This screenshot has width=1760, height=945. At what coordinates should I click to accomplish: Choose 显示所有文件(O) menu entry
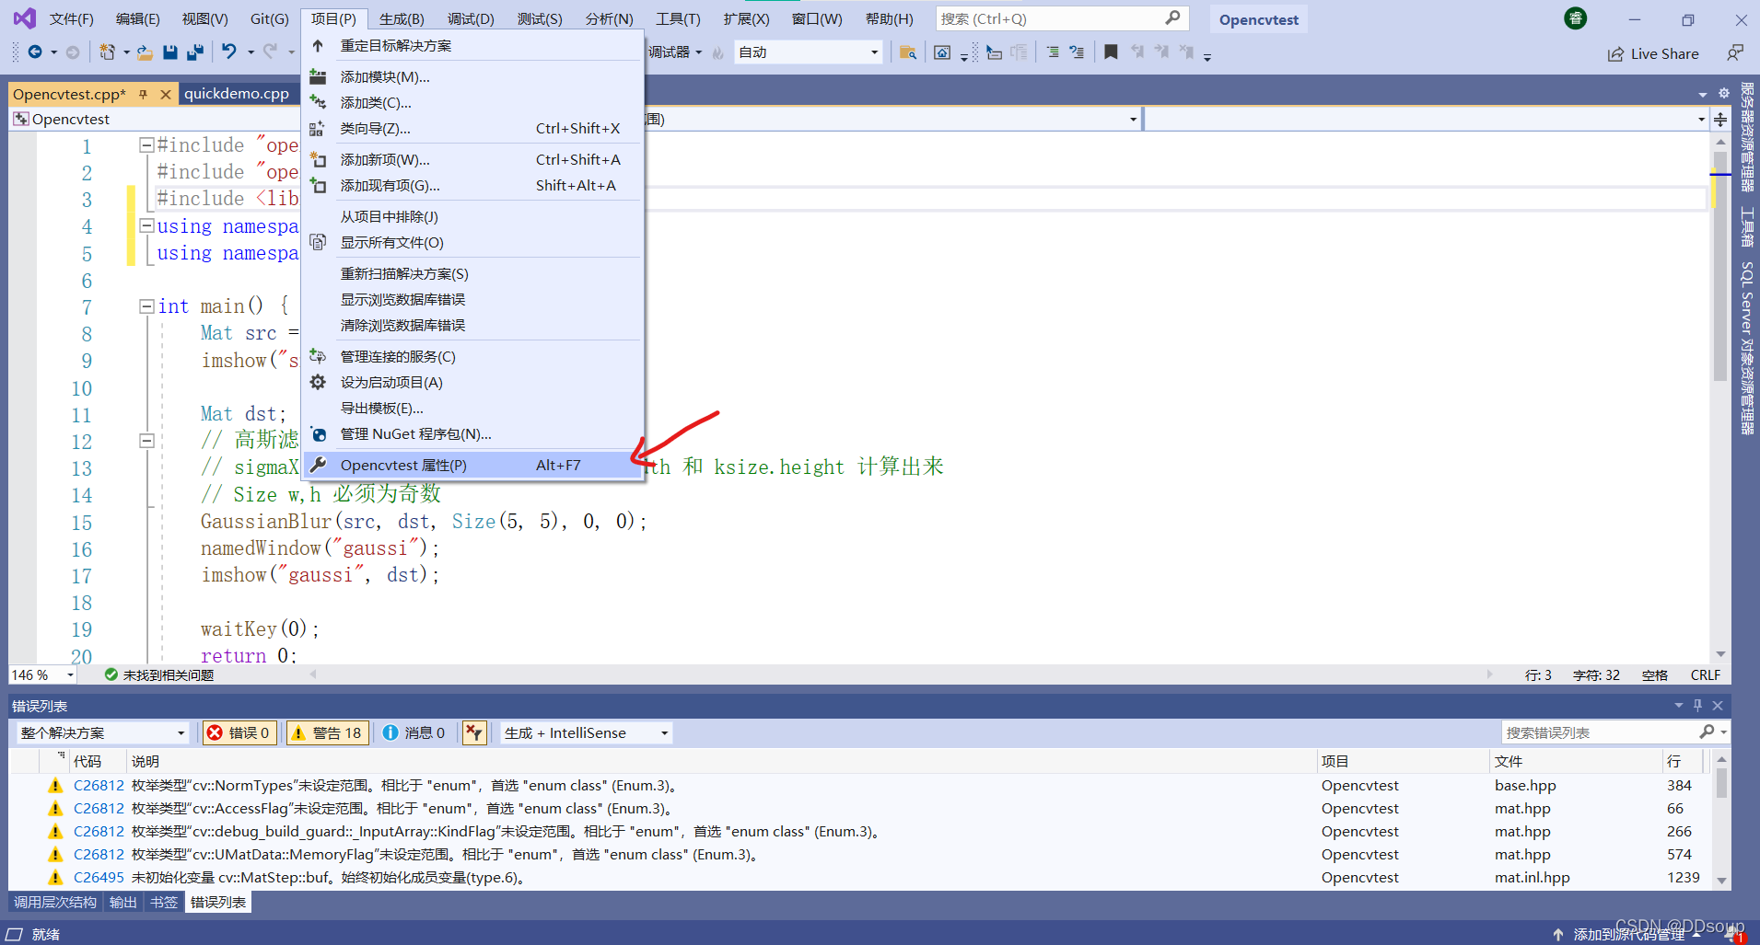(472, 242)
